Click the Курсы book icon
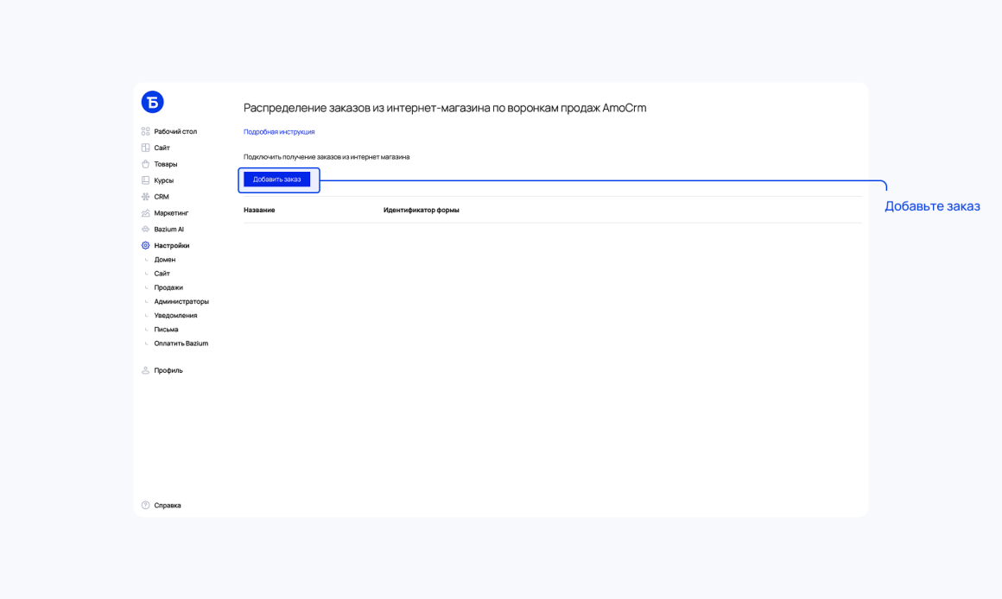The height and width of the screenshot is (599, 1002). click(x=146, y=180)
